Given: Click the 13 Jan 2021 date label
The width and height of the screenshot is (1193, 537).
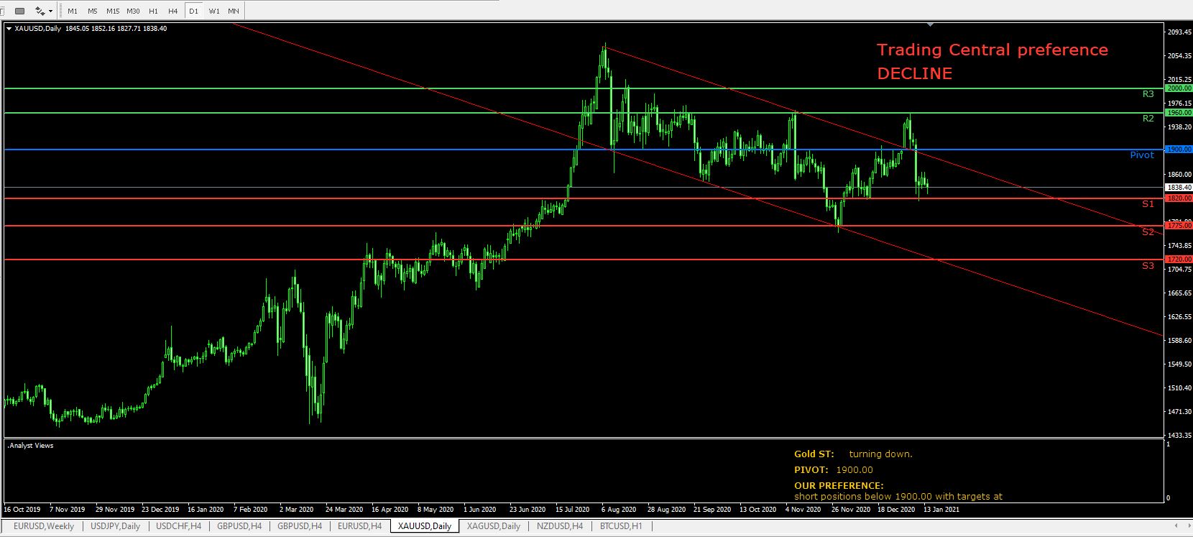Looking at the screenshot, I should (x=941, y=510).
